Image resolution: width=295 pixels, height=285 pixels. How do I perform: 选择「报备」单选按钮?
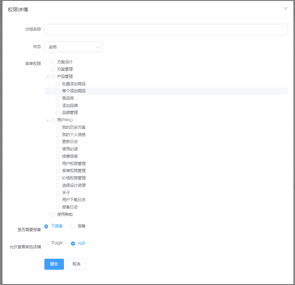[x=73, y=226]
